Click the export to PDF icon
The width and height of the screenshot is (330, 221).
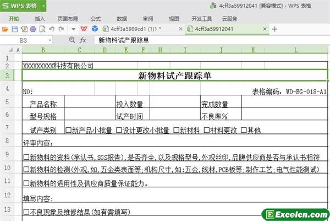[24, 29]
